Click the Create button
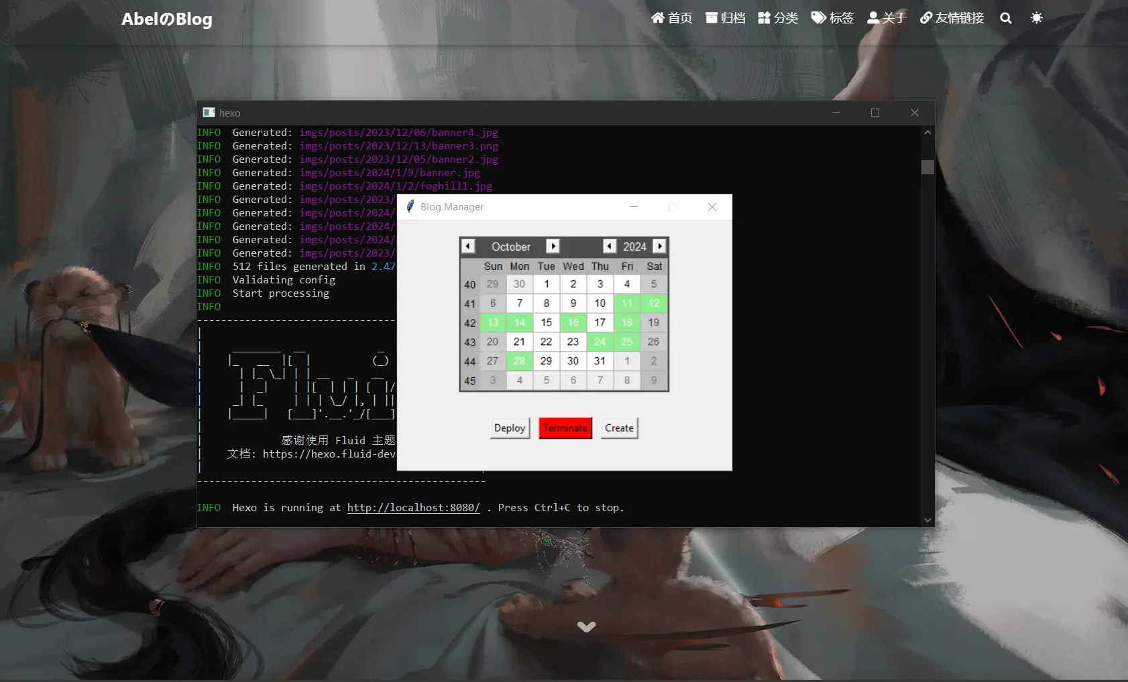 pyautogui.click(x=619, y=428)
